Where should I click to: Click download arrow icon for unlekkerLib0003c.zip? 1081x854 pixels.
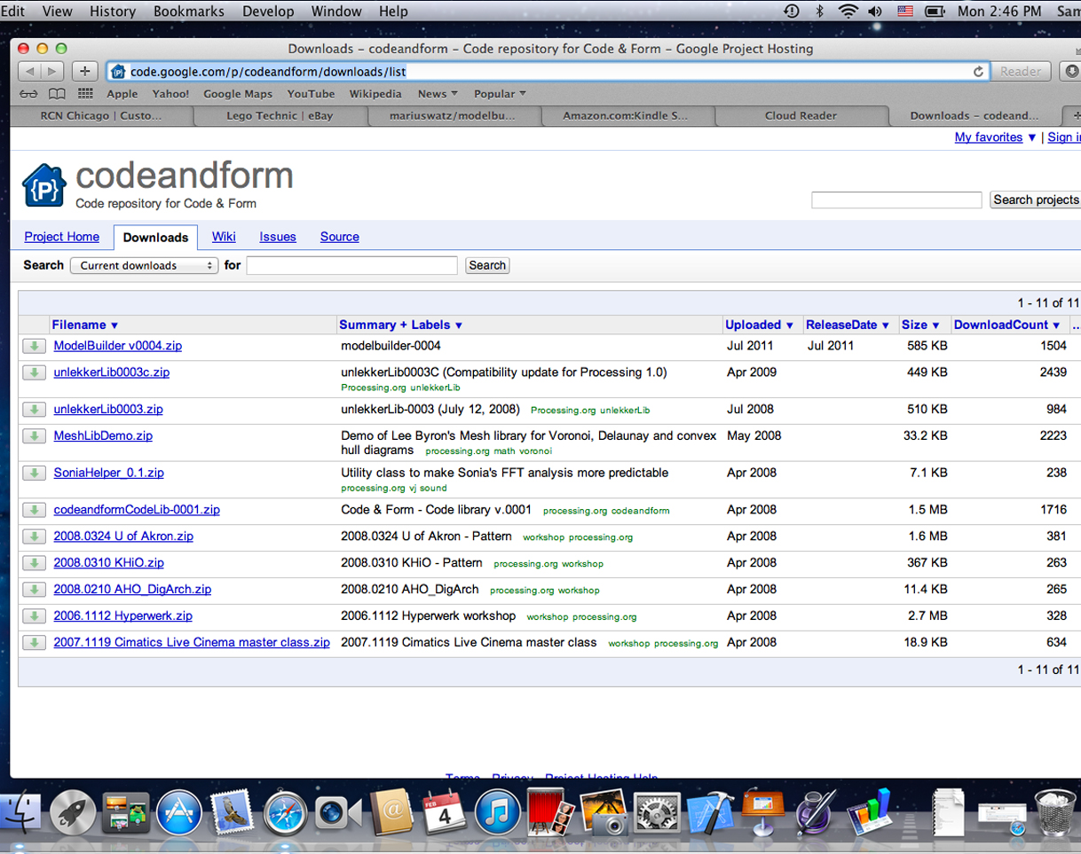pyautogui.click(x=34, y=372)
